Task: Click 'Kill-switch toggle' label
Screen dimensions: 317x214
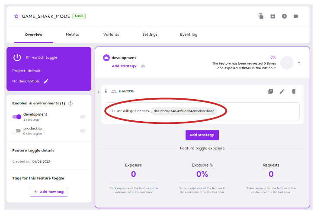Action: point(42,57)
